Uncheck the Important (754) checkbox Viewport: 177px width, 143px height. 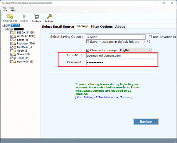pyautogui.click(x=12, y=43)
